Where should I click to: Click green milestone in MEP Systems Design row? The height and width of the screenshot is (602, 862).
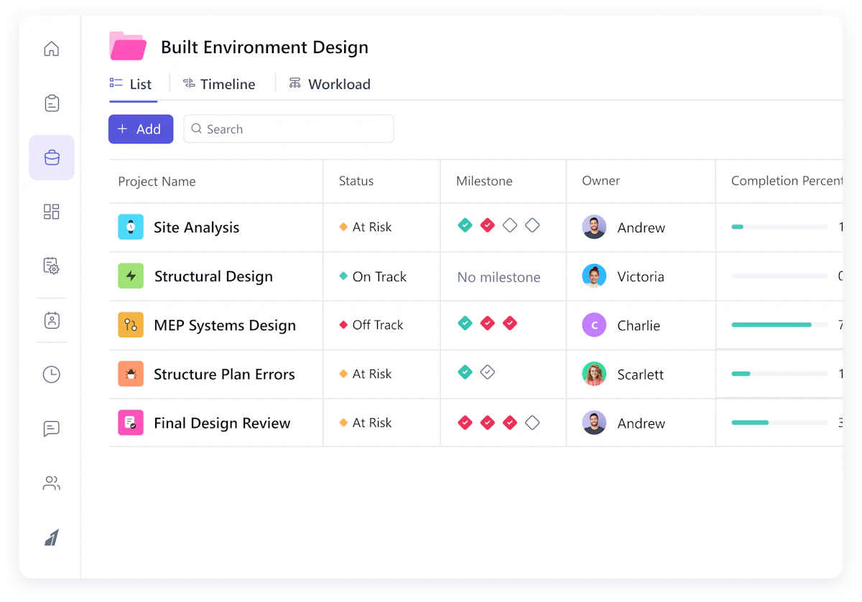coord(465,323)
